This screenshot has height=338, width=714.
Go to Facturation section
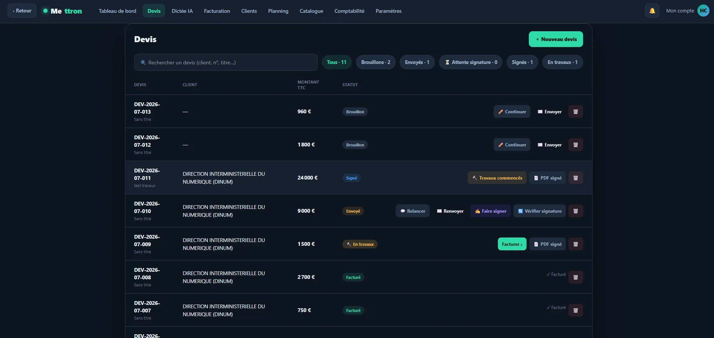pos(217,11)
